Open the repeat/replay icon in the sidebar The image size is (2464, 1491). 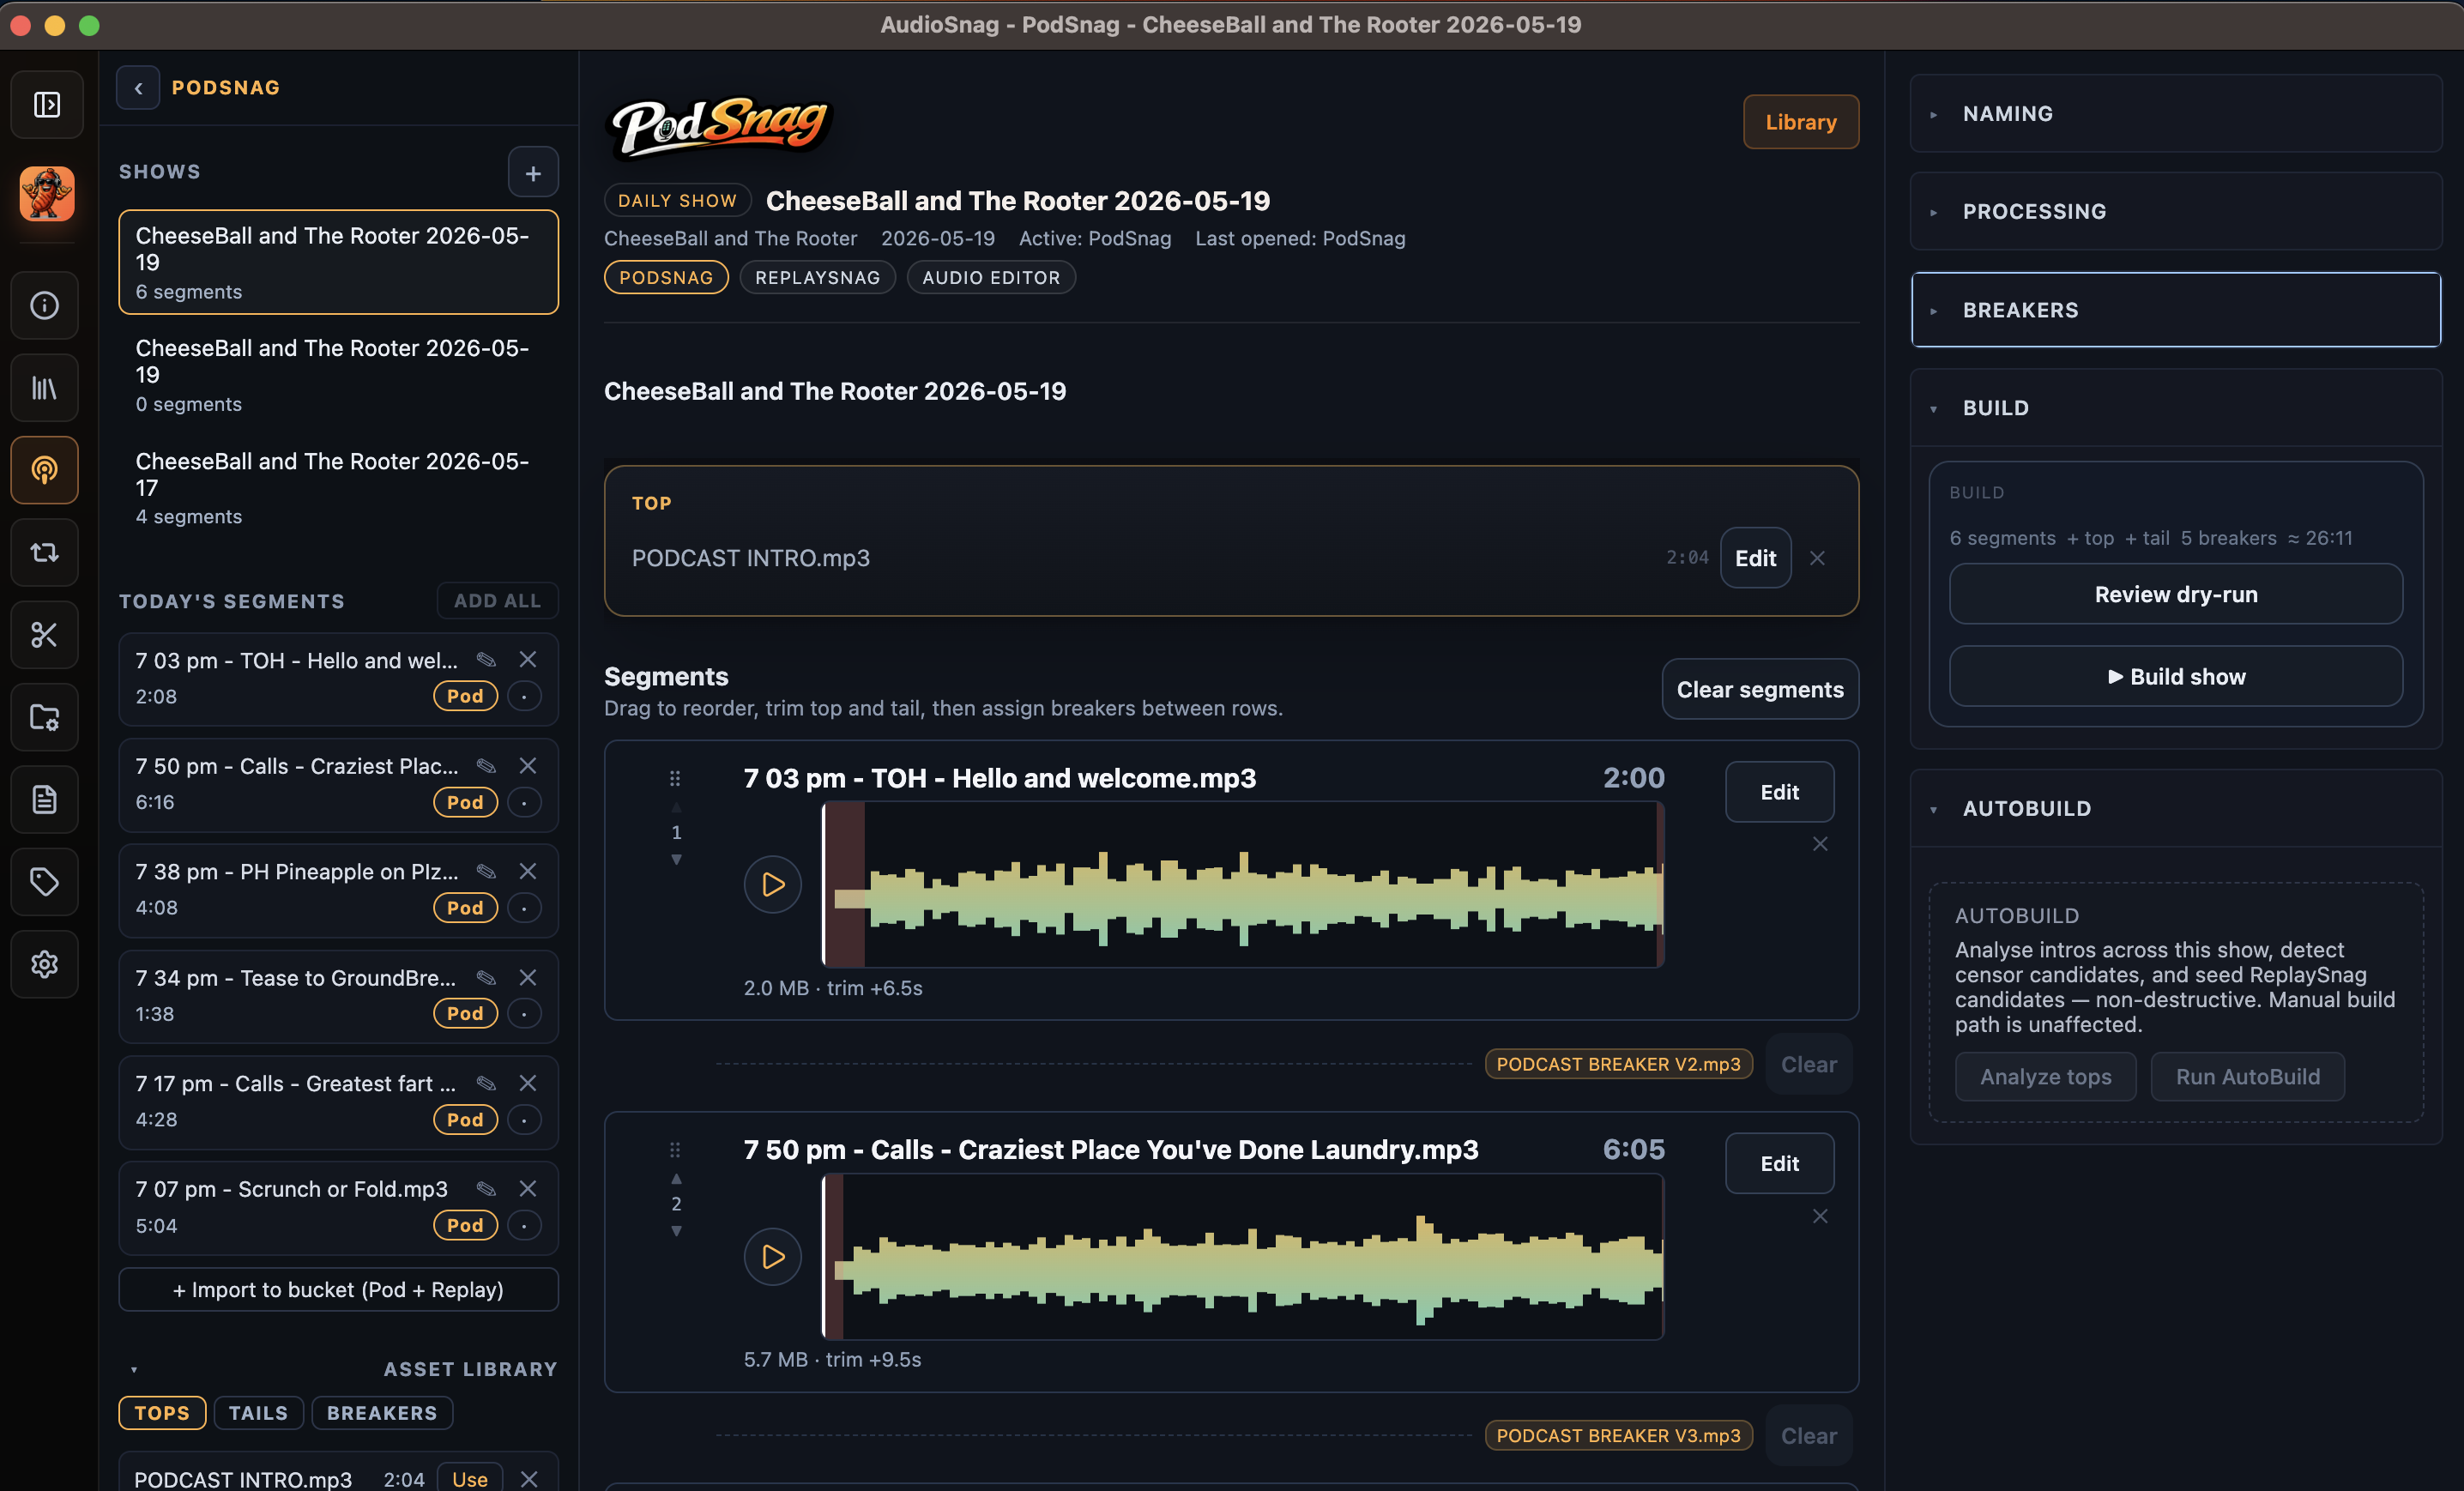tap(45, 552)
